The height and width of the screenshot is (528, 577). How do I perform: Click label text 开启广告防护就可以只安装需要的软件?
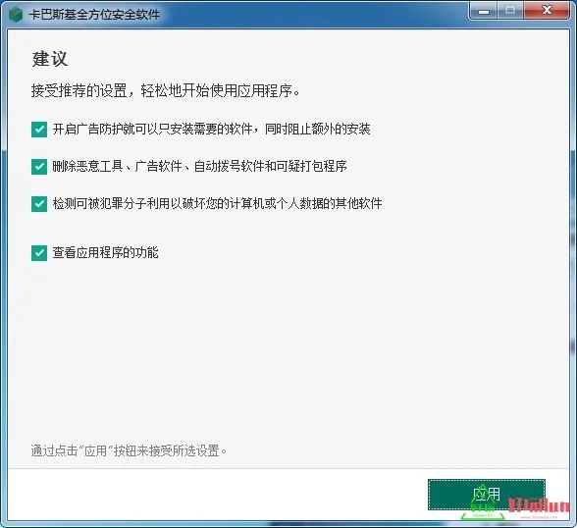[x=153, y=130]
